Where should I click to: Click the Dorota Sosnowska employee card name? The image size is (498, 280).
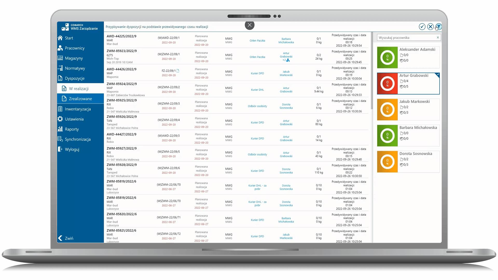pyautogui.click(x=416, y=153)
